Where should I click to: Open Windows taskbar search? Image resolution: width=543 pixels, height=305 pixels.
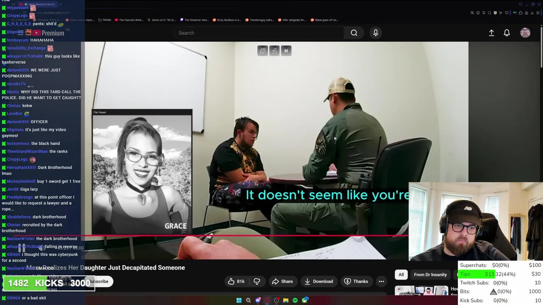click(248, 300)
